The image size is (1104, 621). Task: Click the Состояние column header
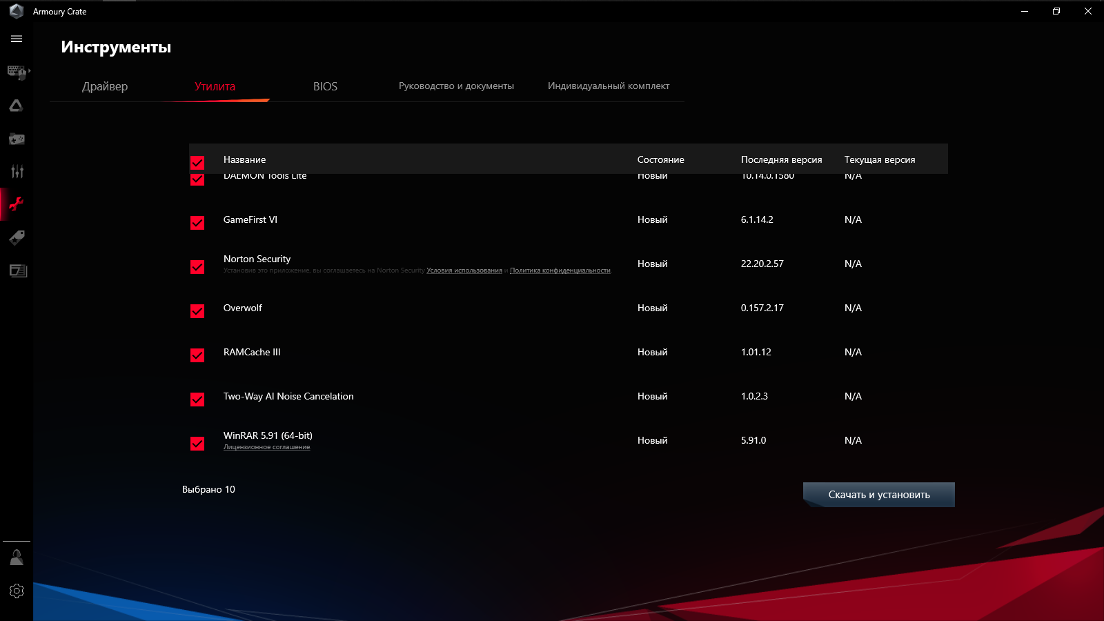point(661,159)
